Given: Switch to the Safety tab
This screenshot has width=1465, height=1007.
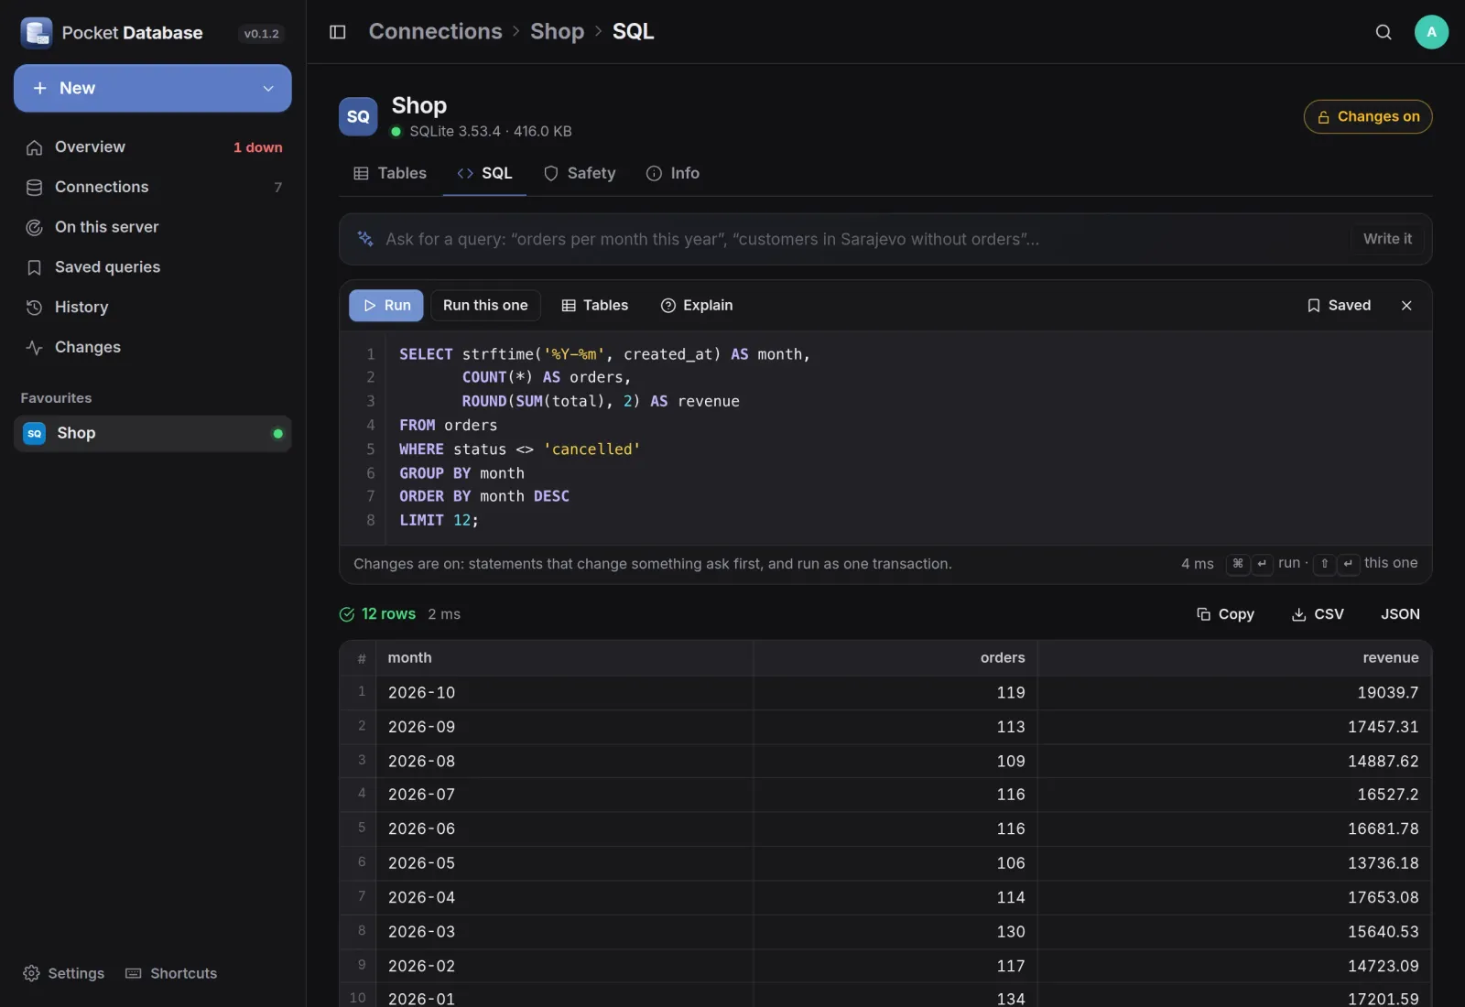Looking at the screenshot, I should coord(580,174).
